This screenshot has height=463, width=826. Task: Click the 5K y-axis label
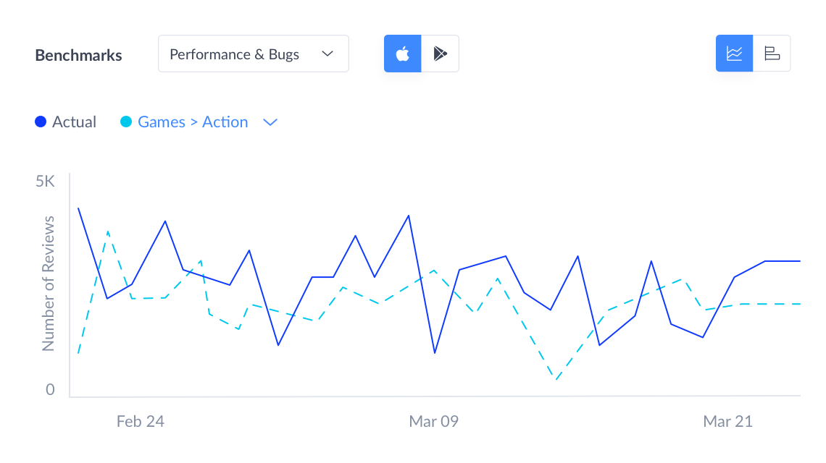click(x=45, y=182)
